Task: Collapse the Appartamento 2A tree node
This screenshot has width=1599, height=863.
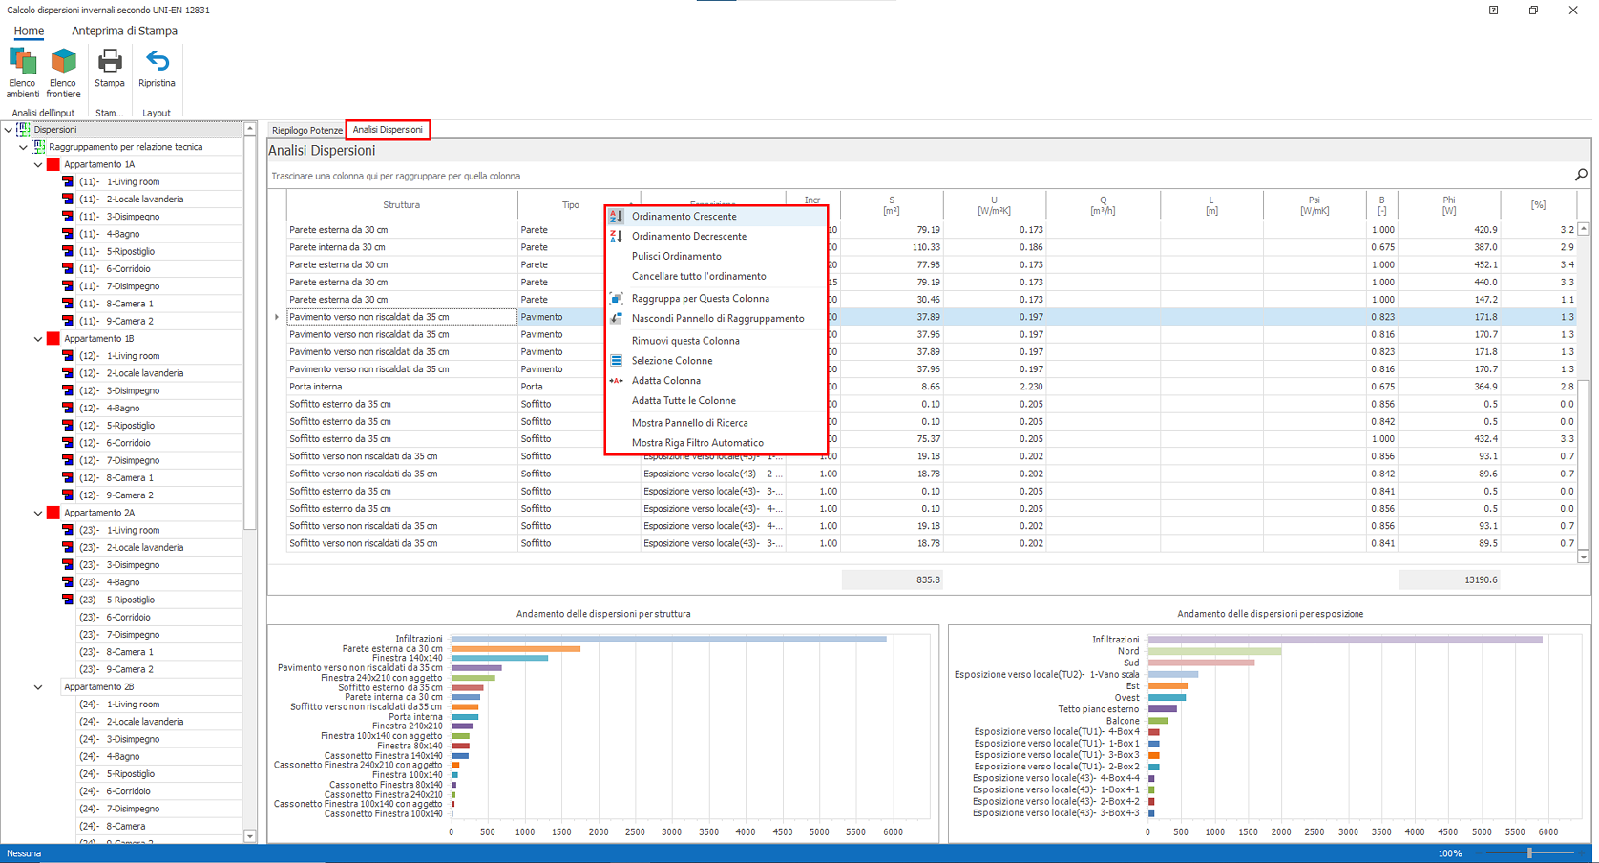Action: (x=38, y=513)
